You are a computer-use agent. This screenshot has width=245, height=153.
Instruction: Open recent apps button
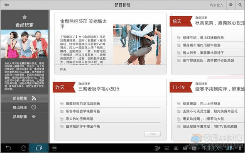tap(39, 148)
